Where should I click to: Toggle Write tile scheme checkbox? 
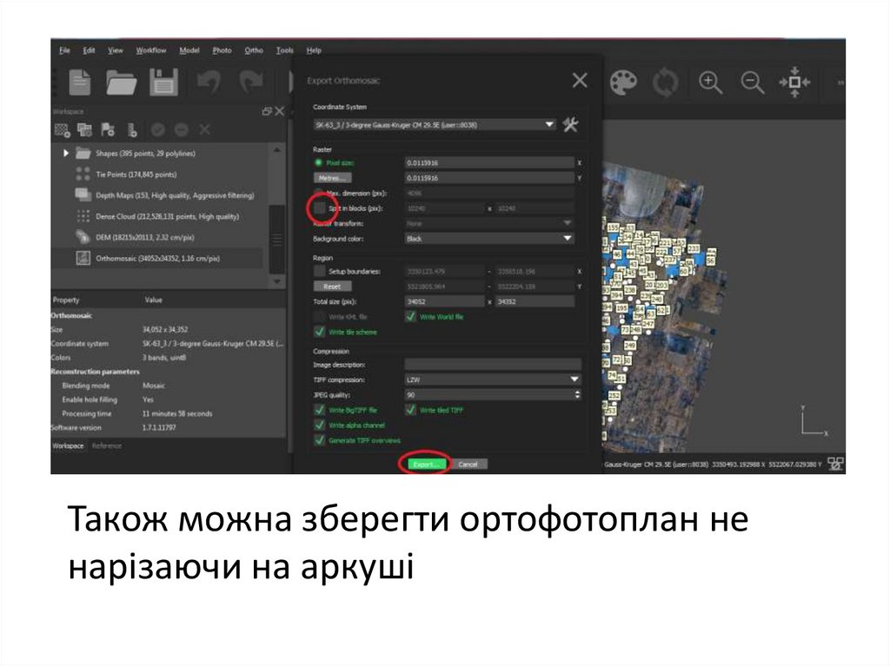320,332
